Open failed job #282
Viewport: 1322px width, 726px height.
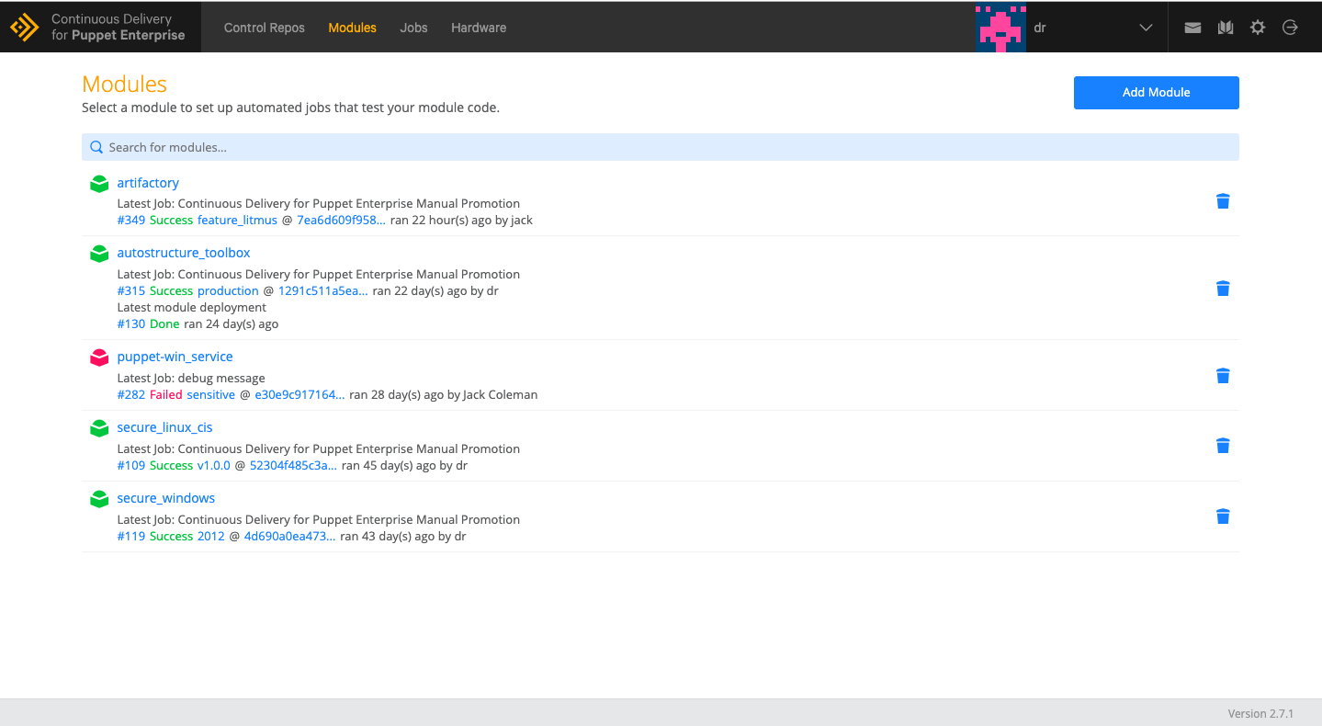coord(131,395)
